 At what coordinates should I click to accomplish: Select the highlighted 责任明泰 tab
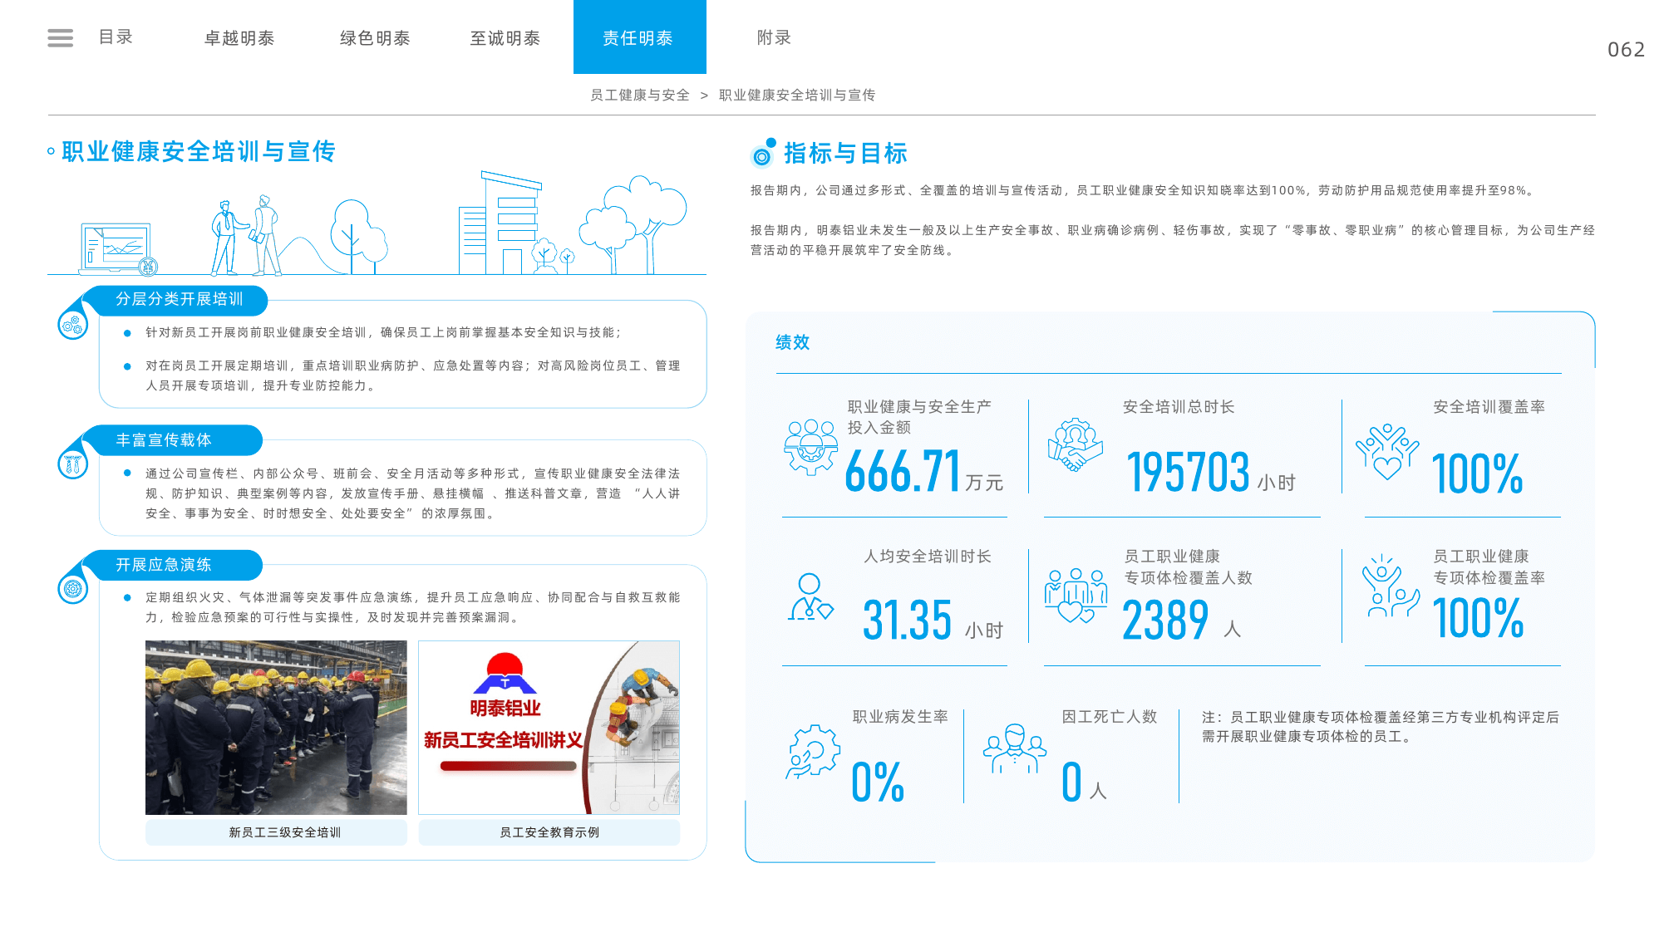click(x=639, y=37)
